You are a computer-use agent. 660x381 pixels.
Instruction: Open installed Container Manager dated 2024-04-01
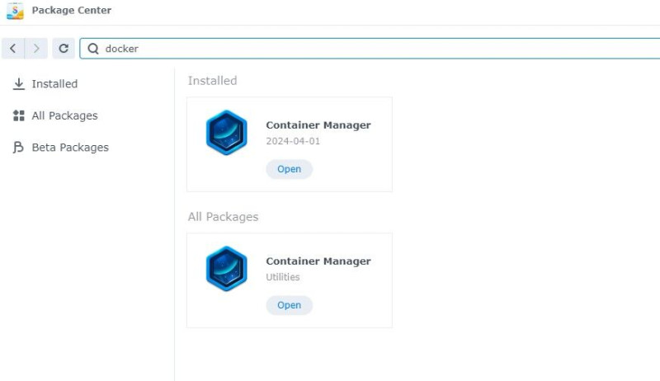290,169
